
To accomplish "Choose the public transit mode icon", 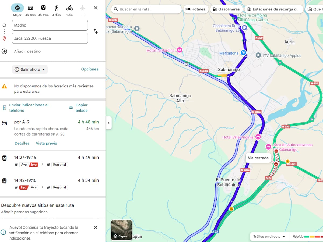I will pos(43,8).
